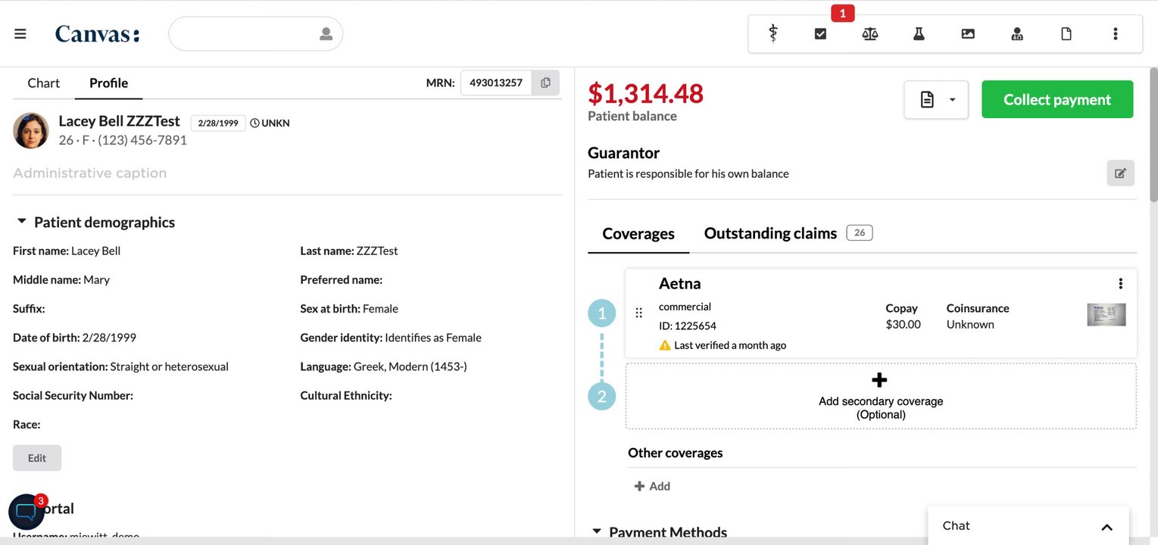Click the balance scale icon

click(x=869, y=34)
